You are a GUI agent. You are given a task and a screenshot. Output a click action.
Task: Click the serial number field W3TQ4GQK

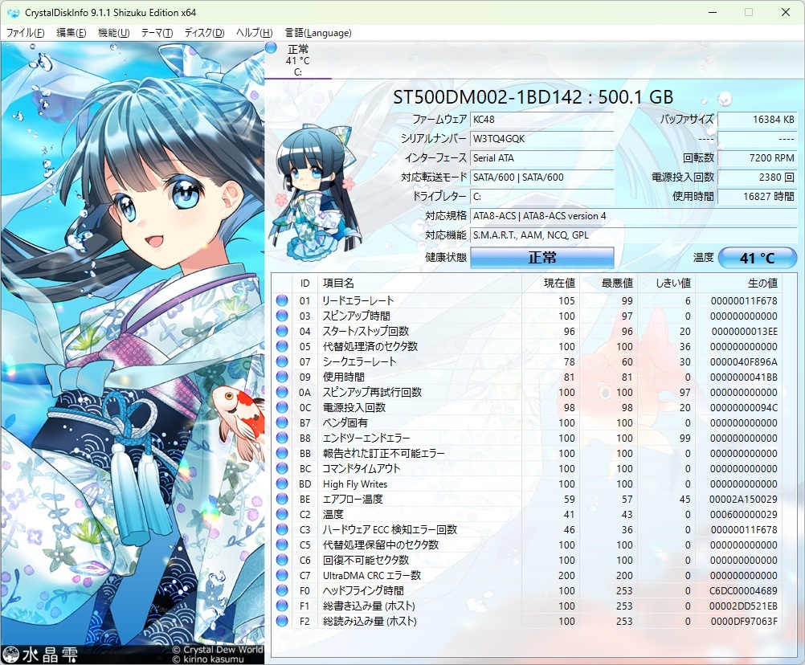pos(542,138)
